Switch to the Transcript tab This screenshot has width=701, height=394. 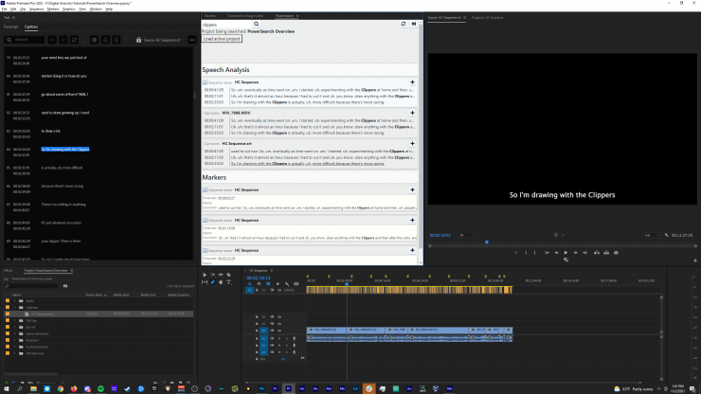point(9,27)
